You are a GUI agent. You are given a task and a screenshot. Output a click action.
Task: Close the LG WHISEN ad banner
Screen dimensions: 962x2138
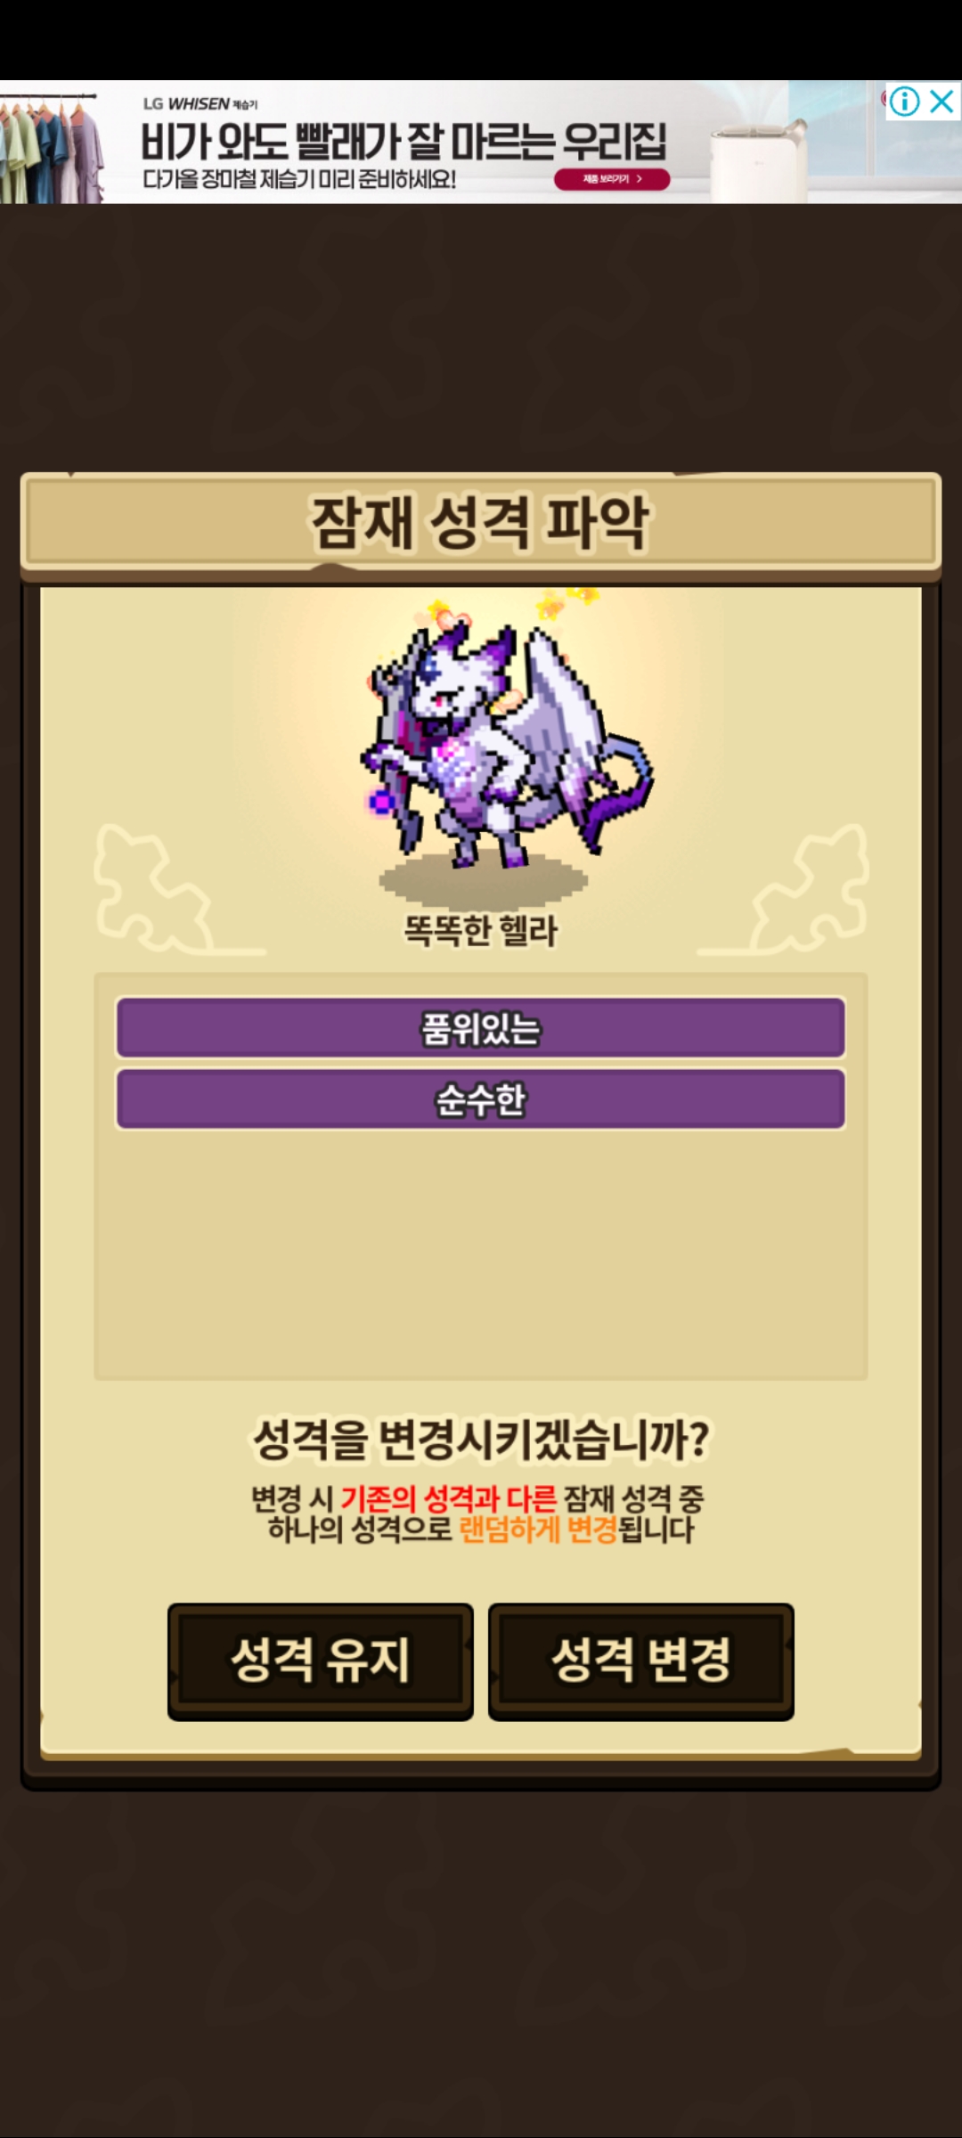(942, 102)
